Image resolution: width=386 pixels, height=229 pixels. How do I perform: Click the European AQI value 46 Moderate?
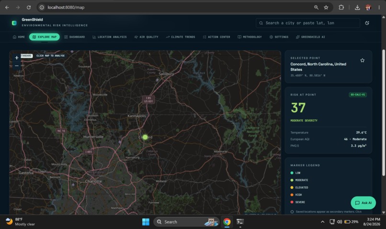tap(355, 139)
